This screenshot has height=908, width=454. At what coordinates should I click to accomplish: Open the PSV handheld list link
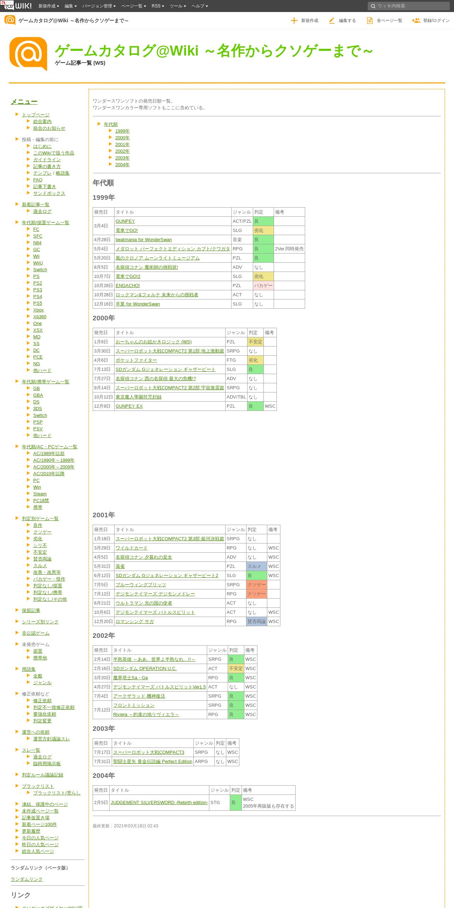click(38, 429)
